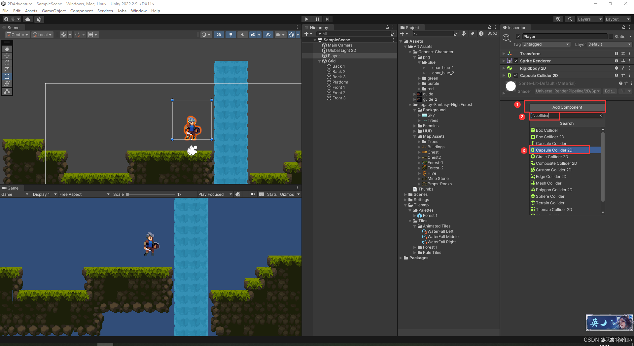Open the Layers dropdown

[x=590, y=19]
